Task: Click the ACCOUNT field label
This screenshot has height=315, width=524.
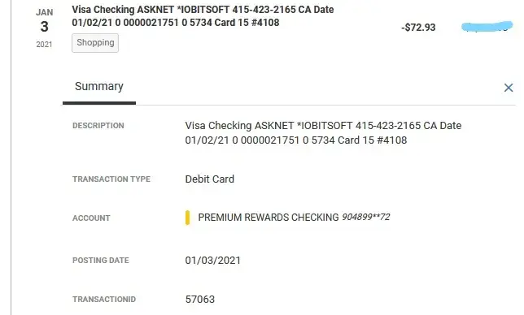Action: coord(91,218)
